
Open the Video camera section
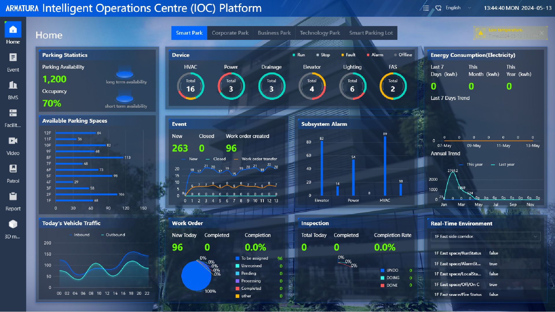[13, 141]
